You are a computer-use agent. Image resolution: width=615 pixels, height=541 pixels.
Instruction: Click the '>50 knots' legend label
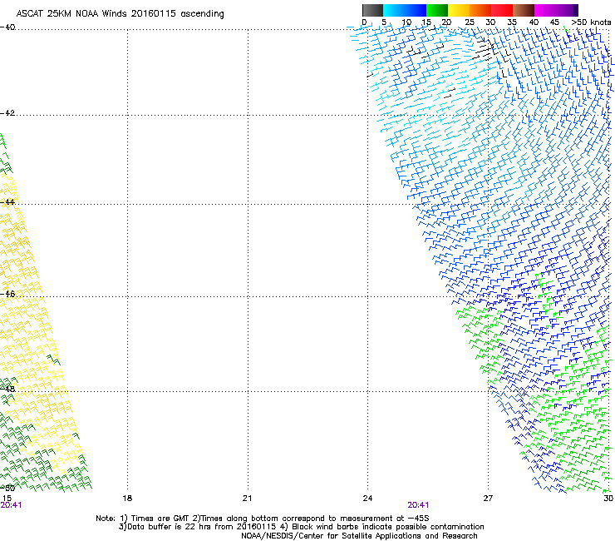click(591, 22)
